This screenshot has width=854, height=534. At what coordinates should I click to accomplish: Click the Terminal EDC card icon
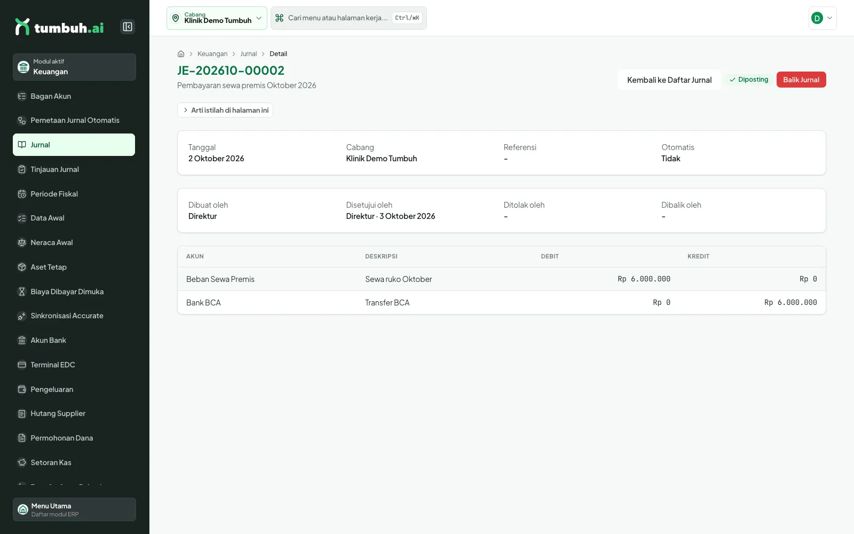22,365
